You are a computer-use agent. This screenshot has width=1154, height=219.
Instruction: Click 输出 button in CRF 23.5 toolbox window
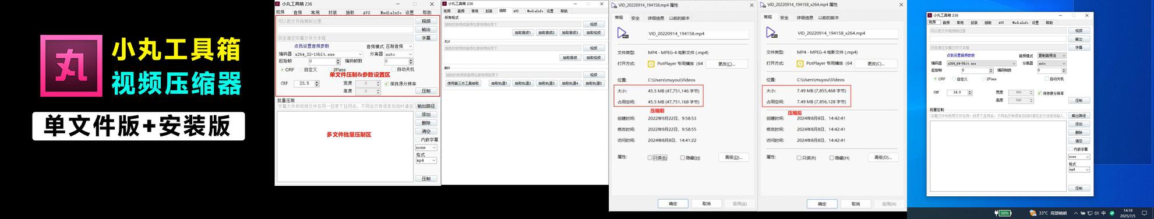coord(426,30)
